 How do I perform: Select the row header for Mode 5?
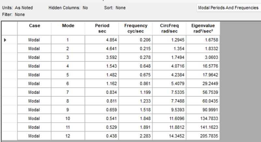coord(9,75)
